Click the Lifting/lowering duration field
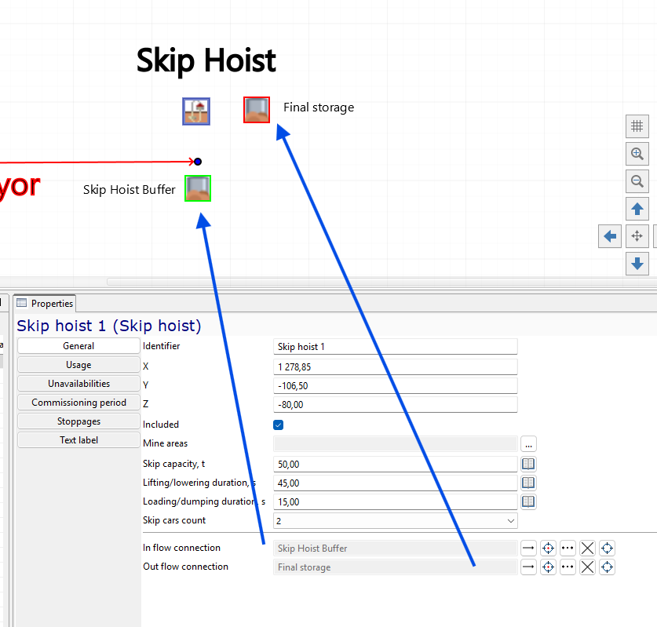This screenshot has height=627, width=657. [x=395, y=483]
